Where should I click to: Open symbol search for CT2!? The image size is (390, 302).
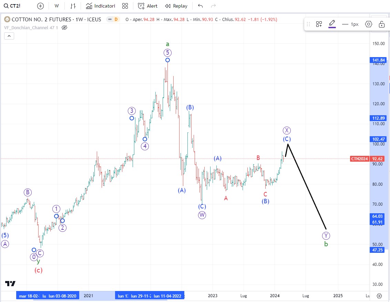coord(12,6)
